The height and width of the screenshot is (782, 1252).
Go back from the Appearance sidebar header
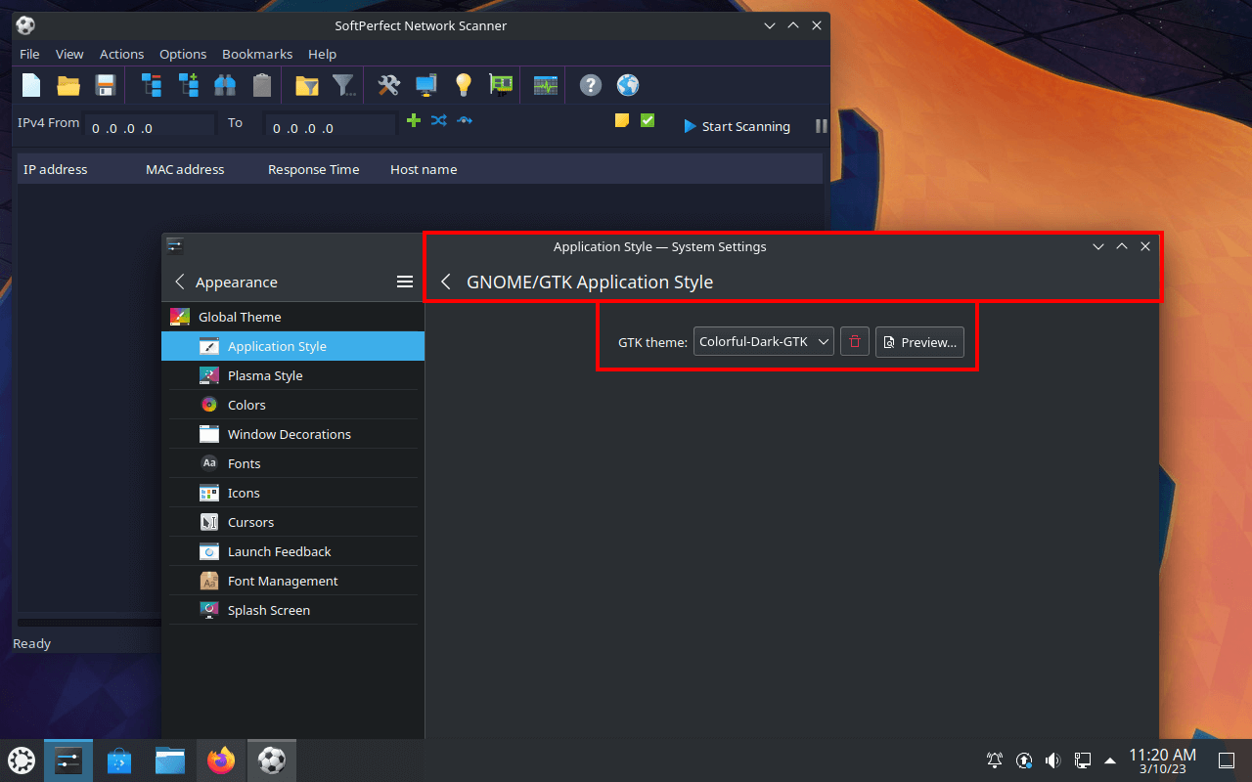click(x=180, y=282)
